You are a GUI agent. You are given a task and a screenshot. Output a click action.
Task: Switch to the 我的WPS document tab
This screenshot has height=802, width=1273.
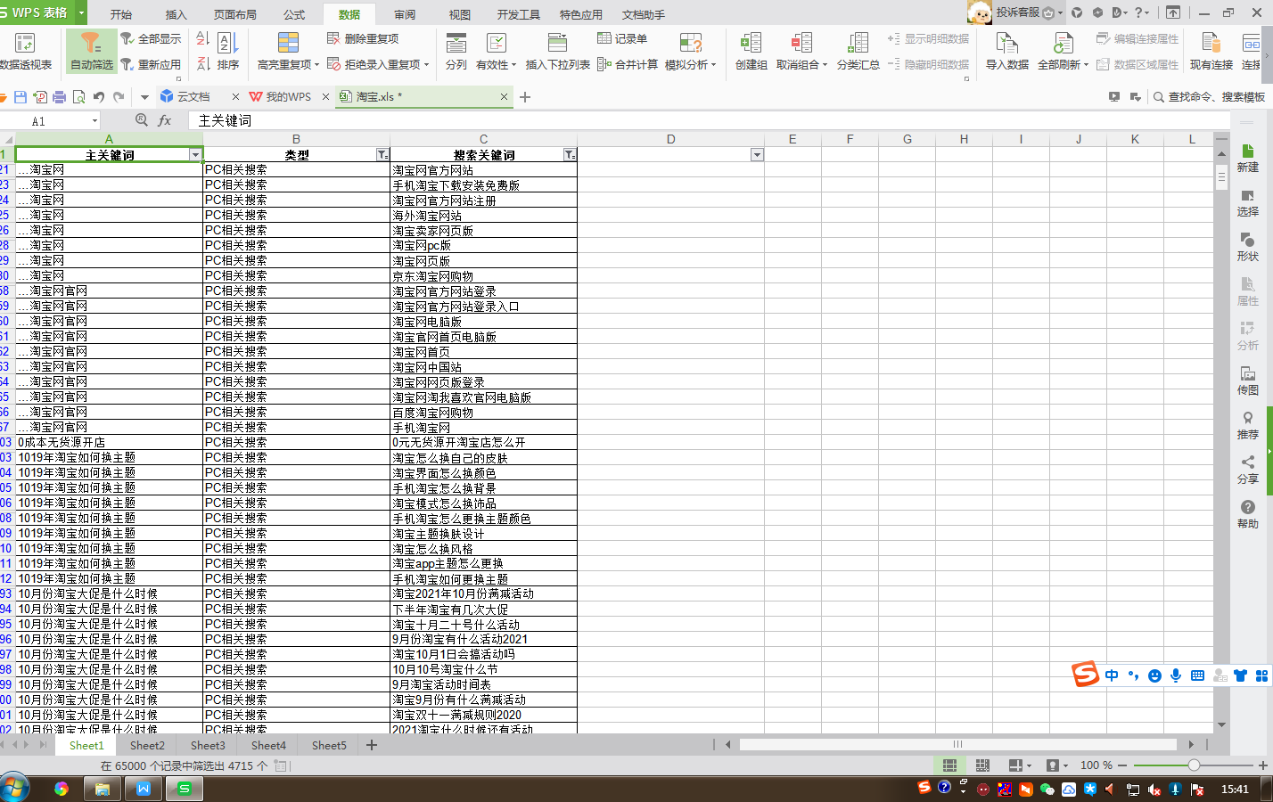click(x=288, y=96)
